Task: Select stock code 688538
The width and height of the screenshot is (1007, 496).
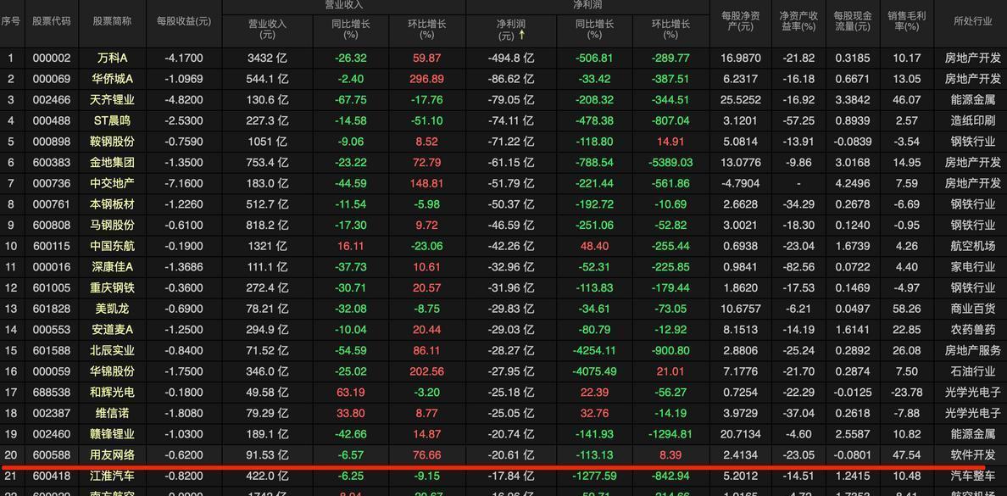Action: tap(52, 392)
